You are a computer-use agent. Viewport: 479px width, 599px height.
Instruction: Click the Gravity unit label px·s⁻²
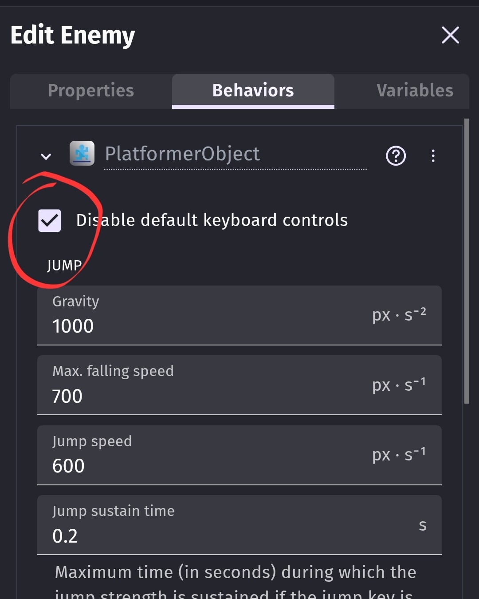[399, 315]
